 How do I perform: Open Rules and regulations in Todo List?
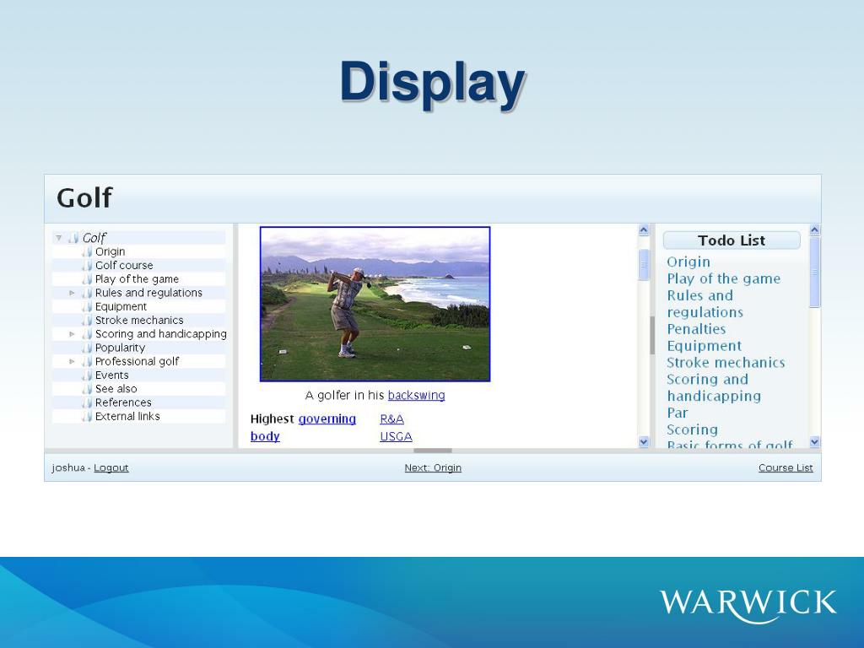(705, 304)
